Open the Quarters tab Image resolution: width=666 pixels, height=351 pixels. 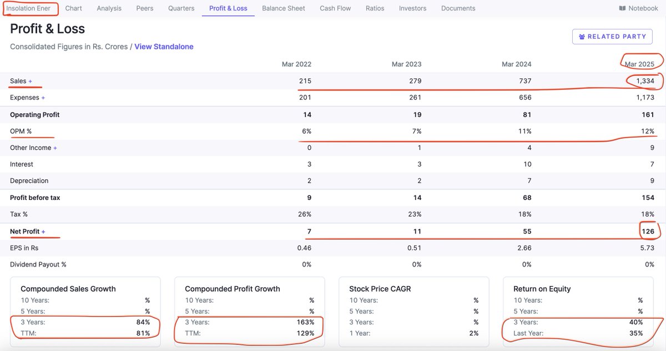pyautogui.click(x=181, y=8)
